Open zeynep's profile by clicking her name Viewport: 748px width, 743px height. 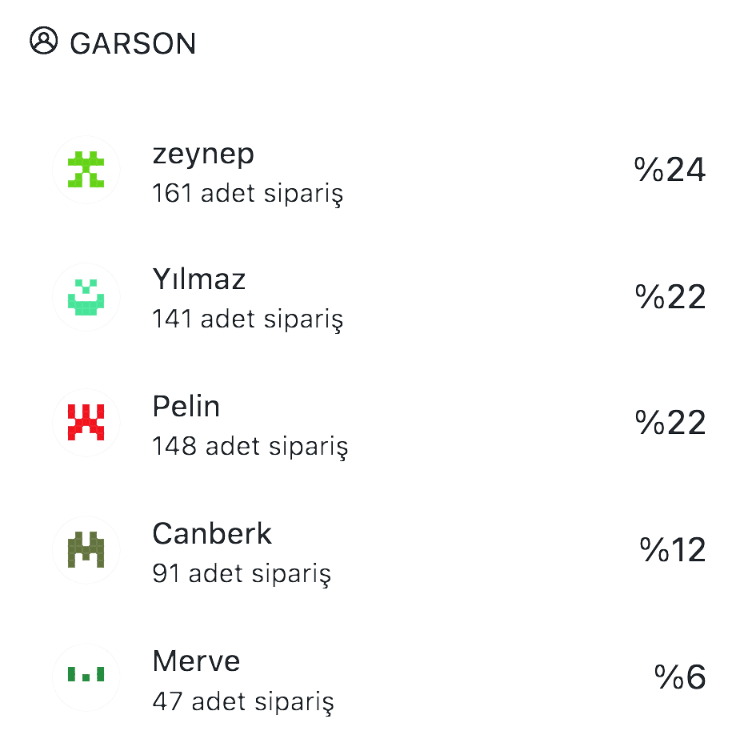(204, 154)
